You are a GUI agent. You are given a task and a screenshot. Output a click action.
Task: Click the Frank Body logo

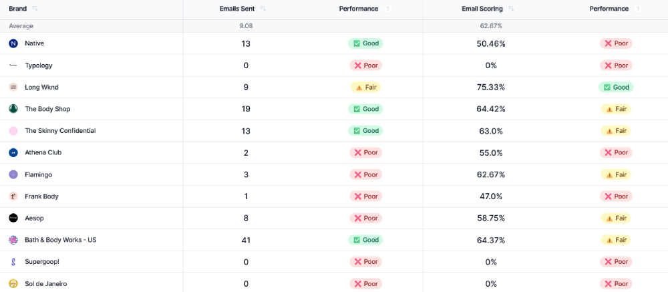click(13, 196)
